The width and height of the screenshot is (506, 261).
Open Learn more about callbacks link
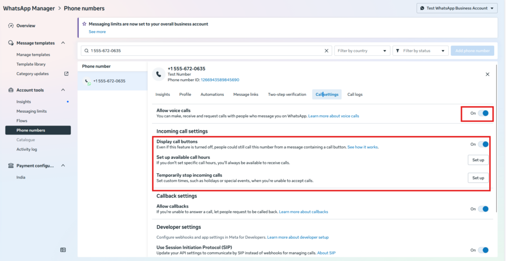(303, 212)
